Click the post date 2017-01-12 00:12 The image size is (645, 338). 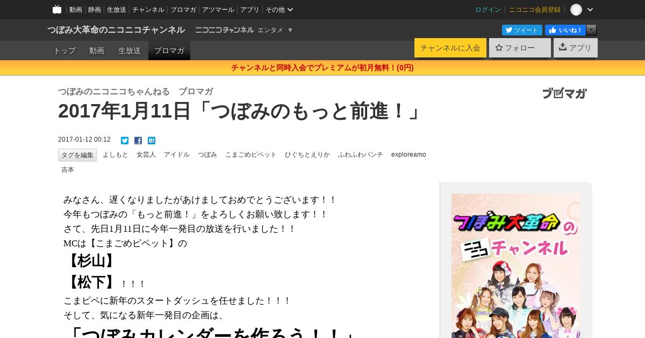pos(84,139)
